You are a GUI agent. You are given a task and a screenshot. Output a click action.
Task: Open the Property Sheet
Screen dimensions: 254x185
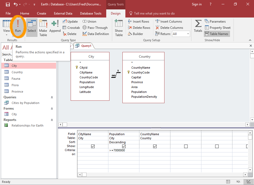pos(218,28)
